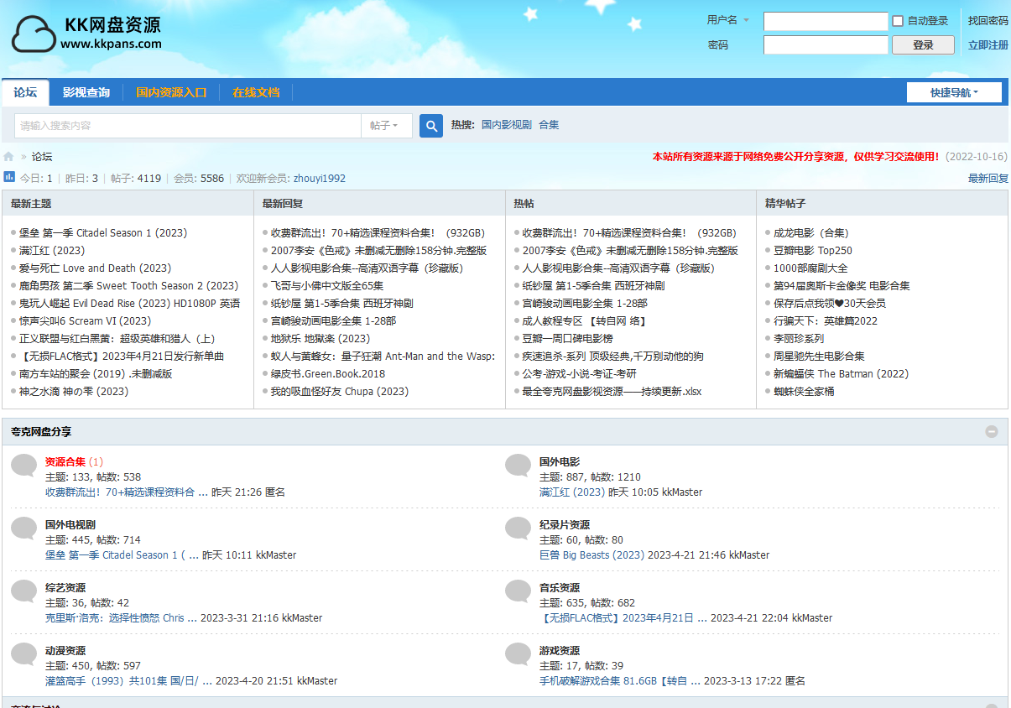
Task: Click the 立即注册 register link
Action: click(988, 45)
